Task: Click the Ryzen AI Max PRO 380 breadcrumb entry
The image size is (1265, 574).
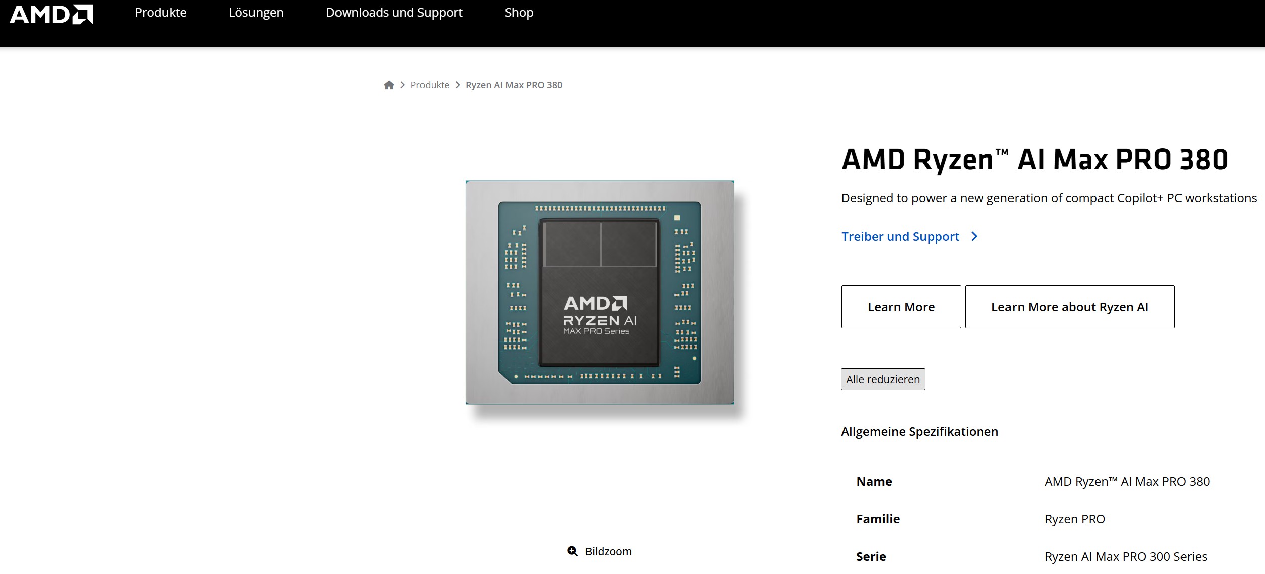Action: [x=514, y=85]
